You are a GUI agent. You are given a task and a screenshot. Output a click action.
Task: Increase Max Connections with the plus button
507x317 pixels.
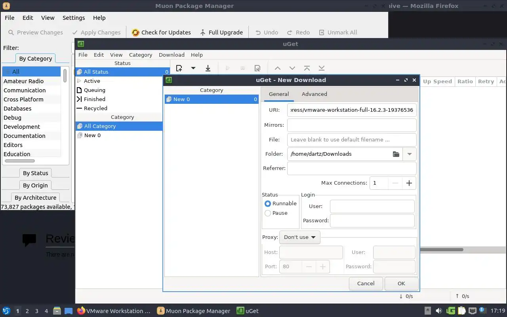coord(409,183)
